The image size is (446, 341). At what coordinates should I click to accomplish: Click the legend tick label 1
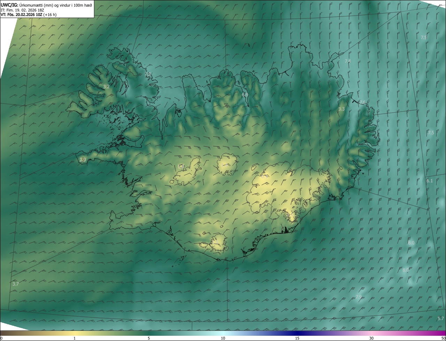click(75, 338)
